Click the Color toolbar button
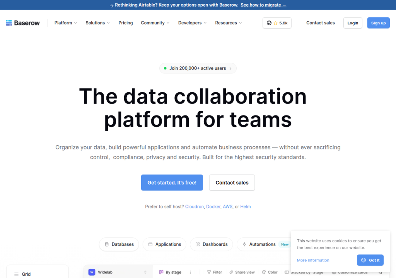396x278 pixels. click(x=270, y=272)
